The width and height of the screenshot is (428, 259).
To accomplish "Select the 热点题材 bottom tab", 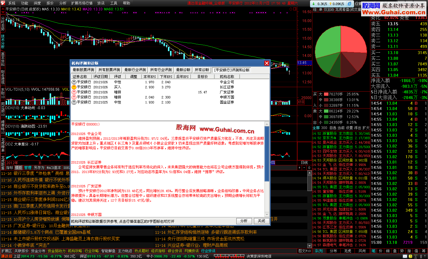I will tap(141, 251).
